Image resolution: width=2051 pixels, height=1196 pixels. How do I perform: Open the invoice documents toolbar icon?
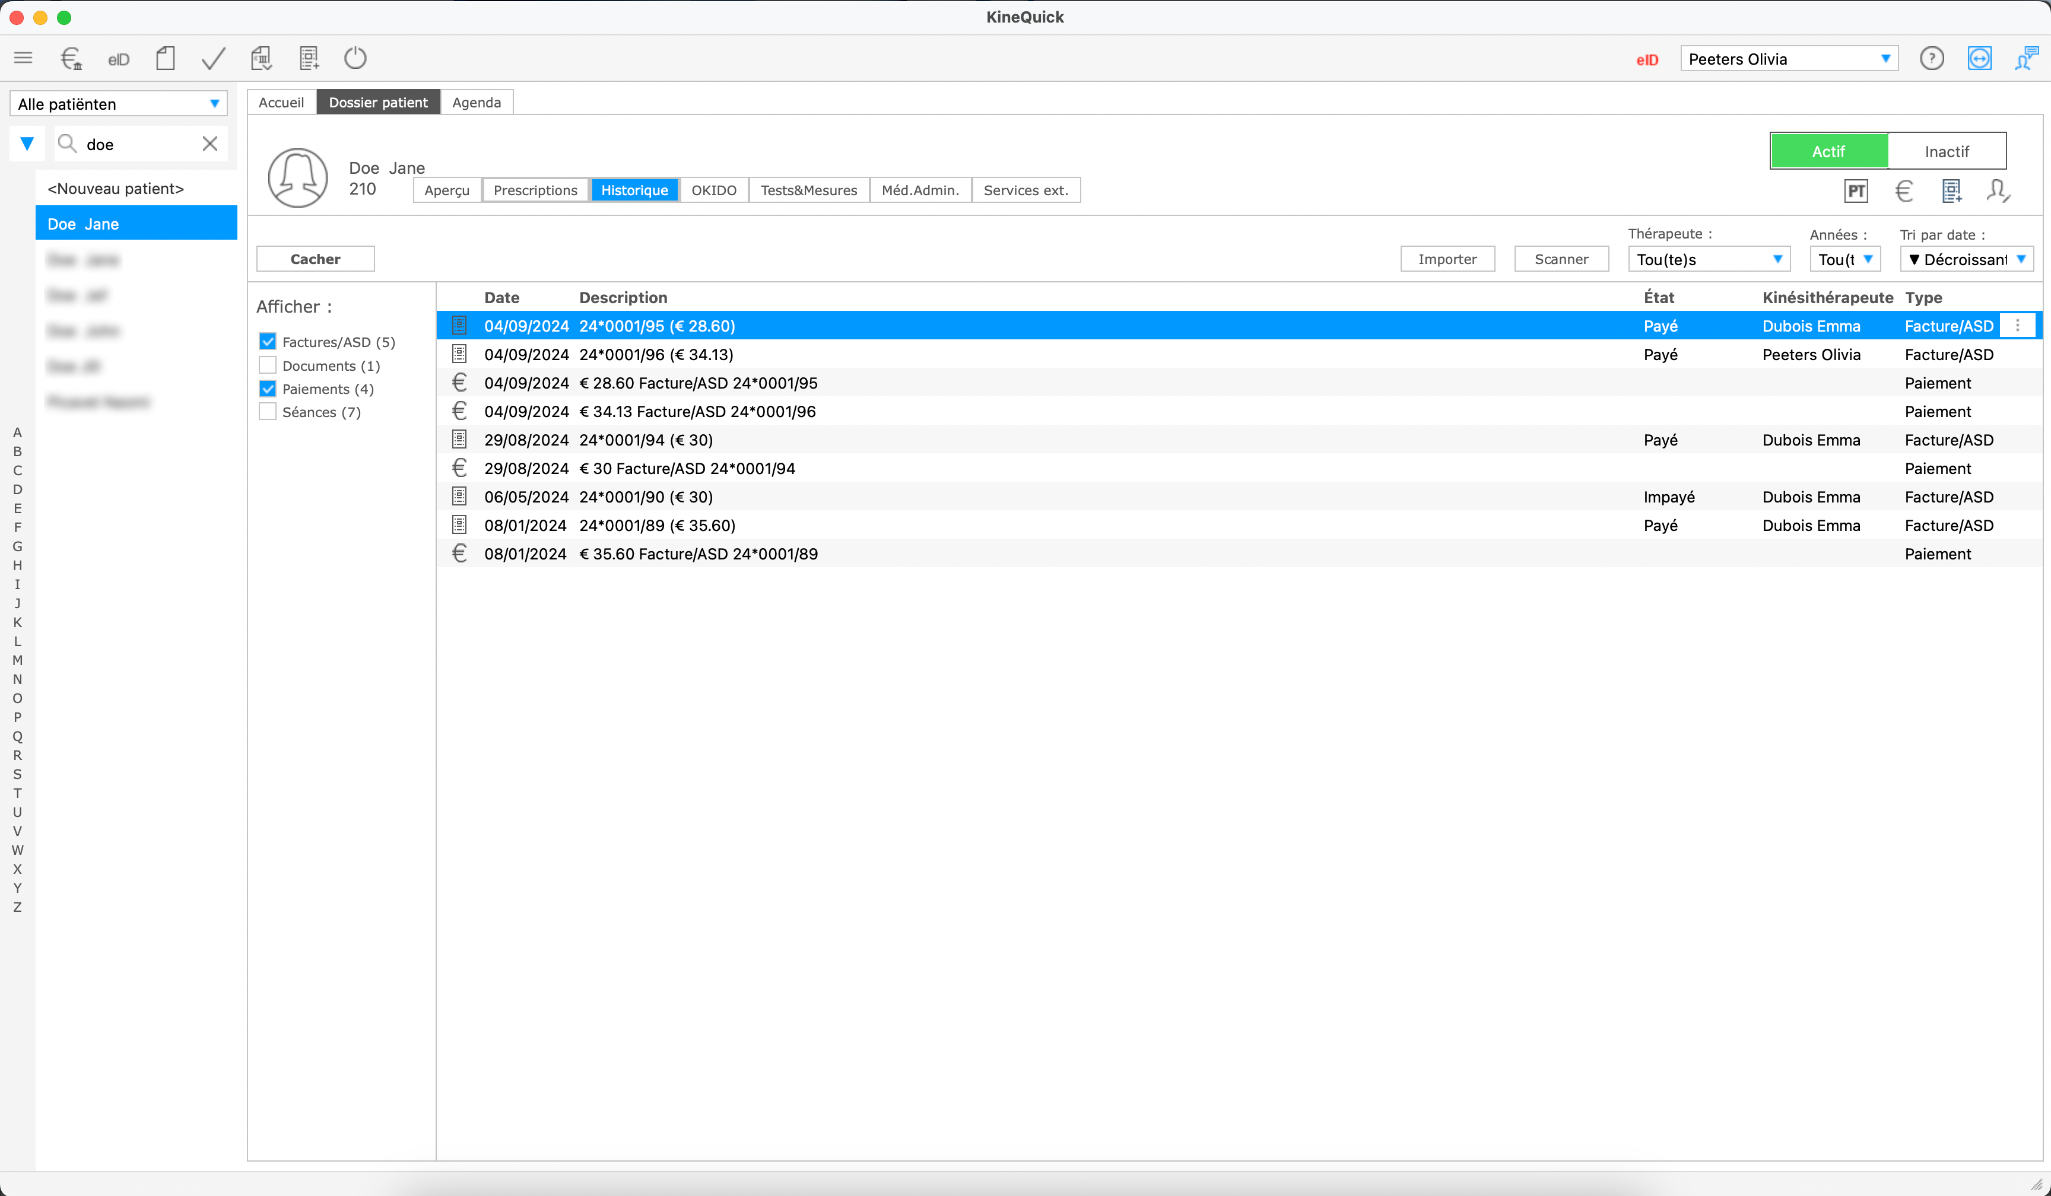(261, 58)
